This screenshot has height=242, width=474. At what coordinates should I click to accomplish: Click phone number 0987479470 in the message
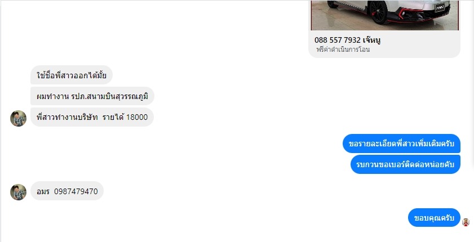click(x=76, y=191)
